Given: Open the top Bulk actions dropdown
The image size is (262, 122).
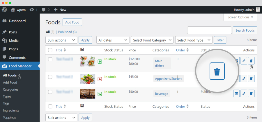Looking at the screenshot, I should tap(61, 40).
